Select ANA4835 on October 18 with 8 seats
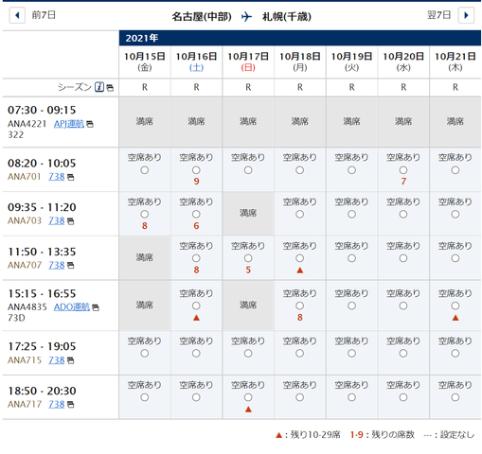 (x=300, y=306)
